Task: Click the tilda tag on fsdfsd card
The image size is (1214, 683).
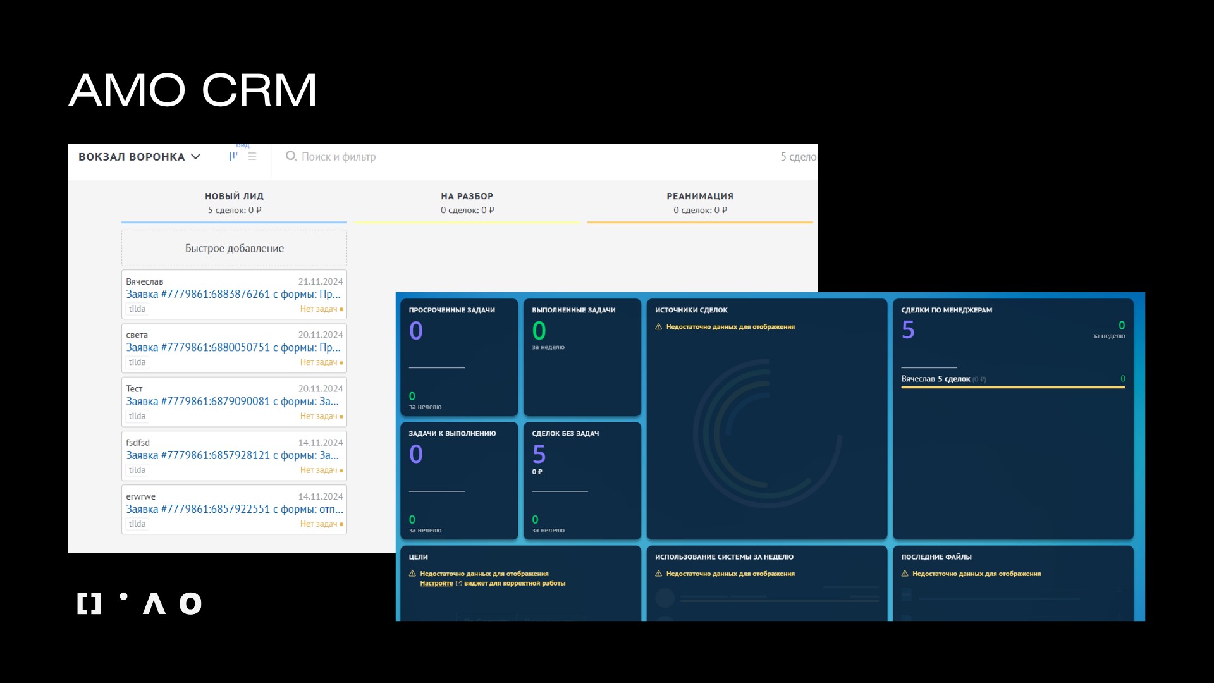Action: (x=137, y=470)
